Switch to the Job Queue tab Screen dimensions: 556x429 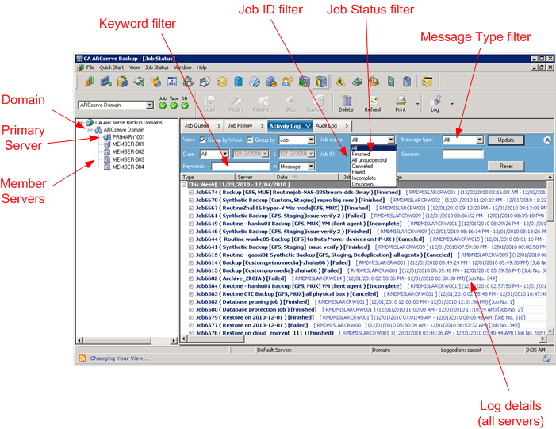pos(201,126)
